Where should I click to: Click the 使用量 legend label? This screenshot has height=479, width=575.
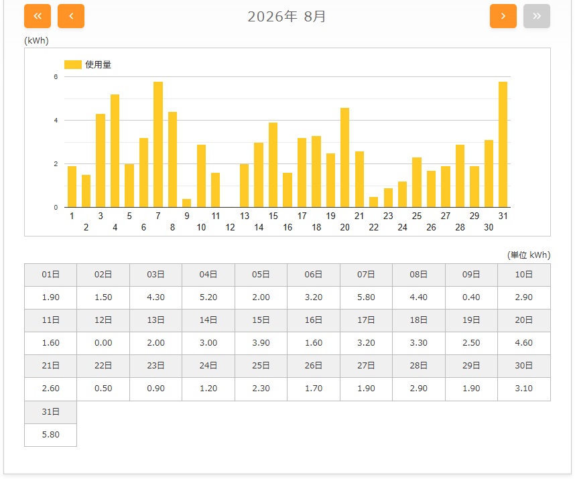pos(98,64)
